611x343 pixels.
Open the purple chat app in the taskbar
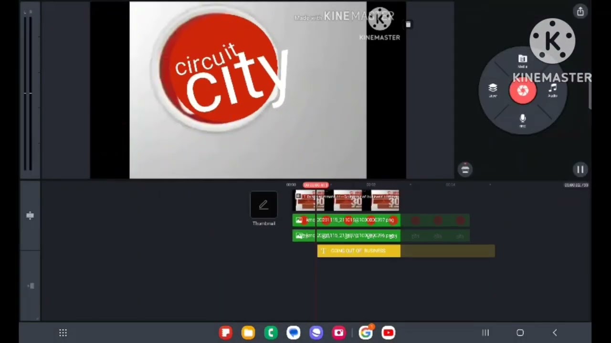[316, 333]
